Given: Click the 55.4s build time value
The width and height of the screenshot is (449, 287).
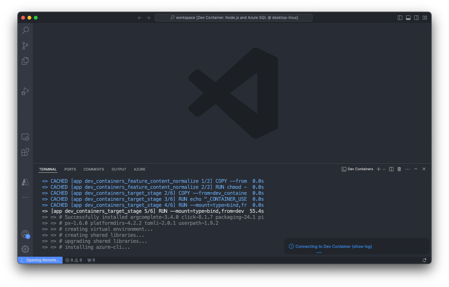Looking at the screenshot, I should pyautogui.click(x=257, y=211).
